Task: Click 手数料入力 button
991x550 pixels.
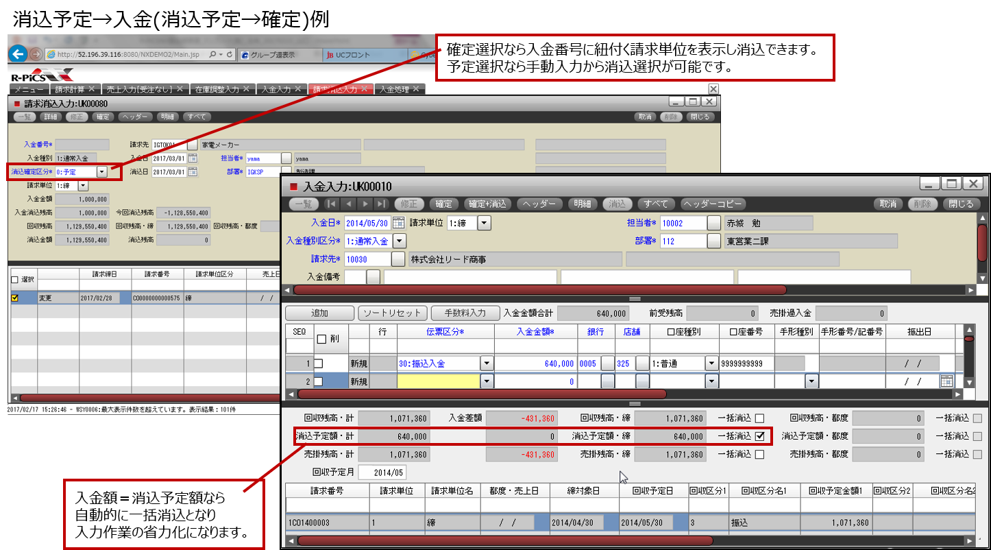Action: (465, 313)
